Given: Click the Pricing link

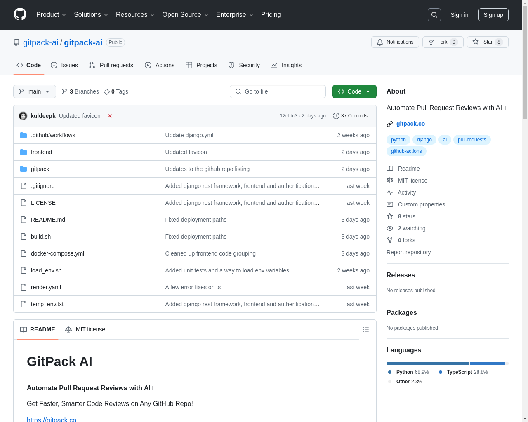Looking at the screenshot, I should pos(271,15).
